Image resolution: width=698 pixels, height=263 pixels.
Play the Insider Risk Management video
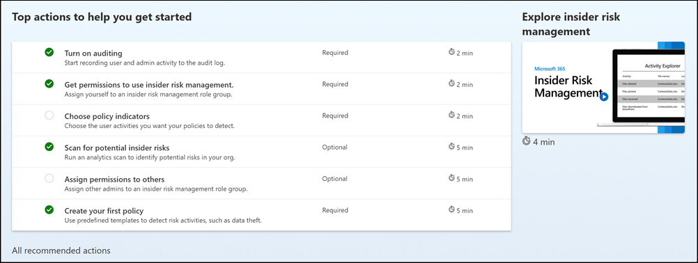click(x=604, y=97)
